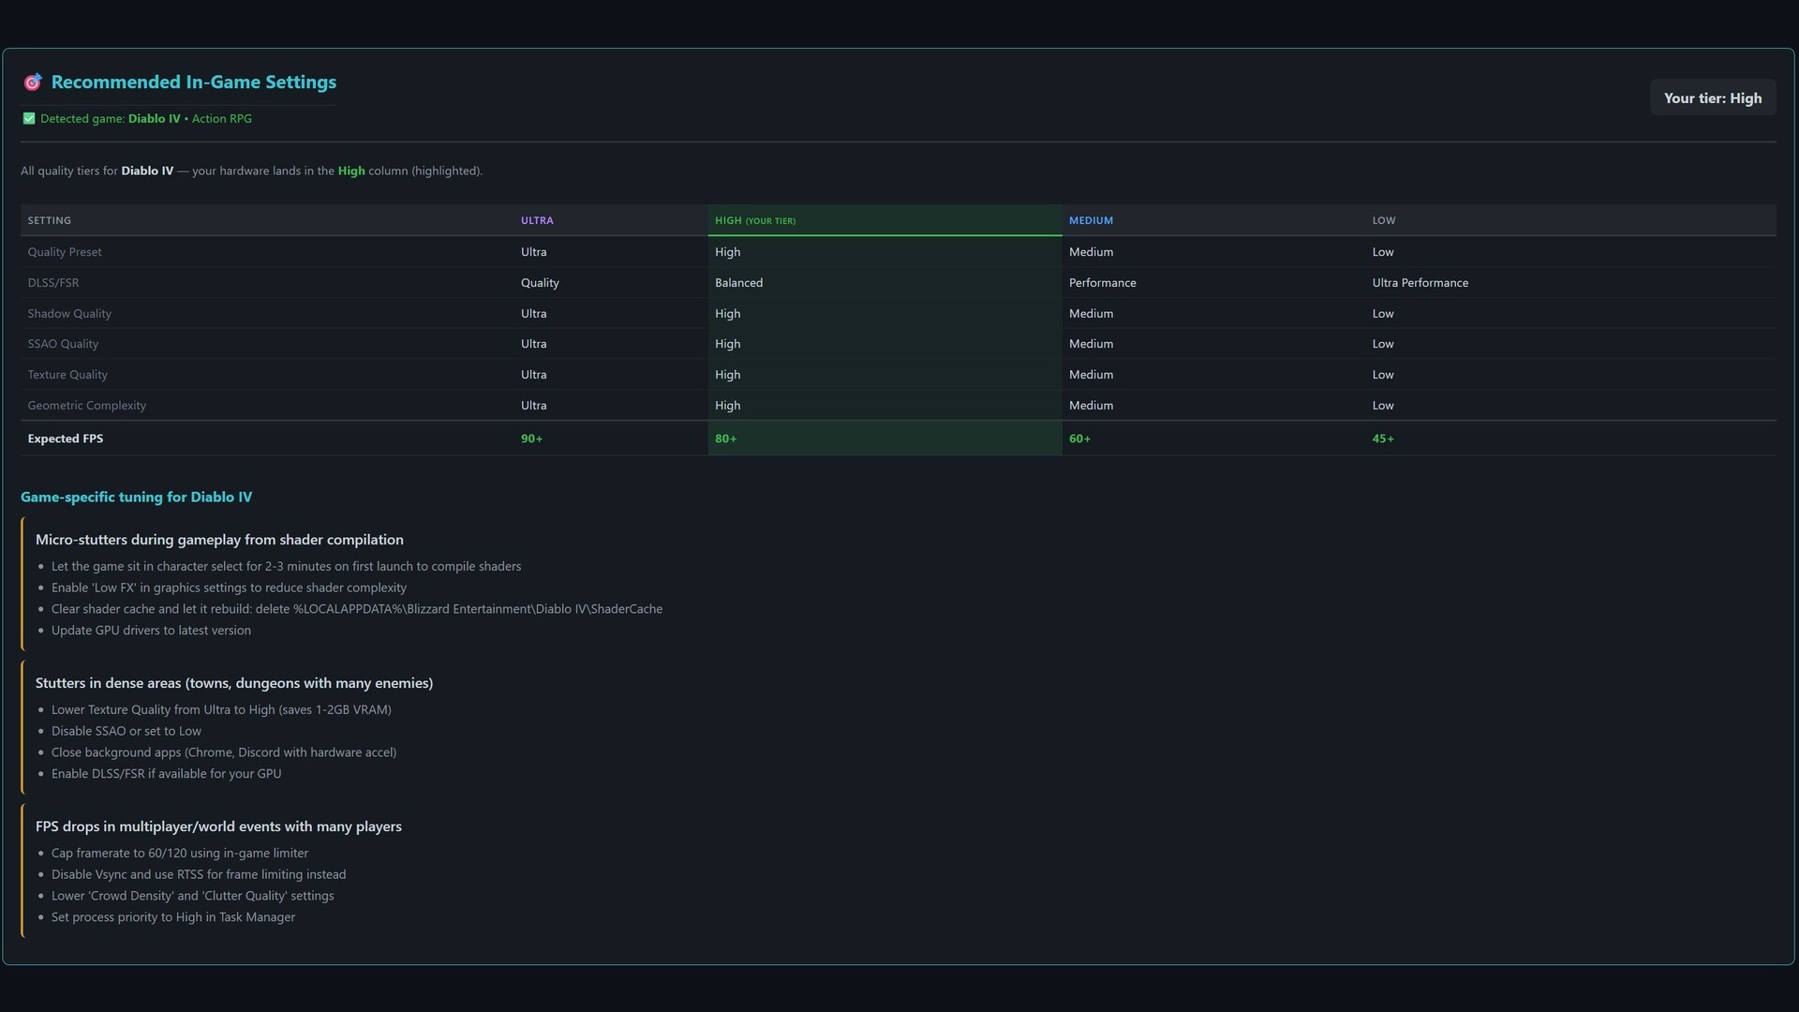Click 'Lower Texture Quality from Ultra to High' tip

click(221, 710)
